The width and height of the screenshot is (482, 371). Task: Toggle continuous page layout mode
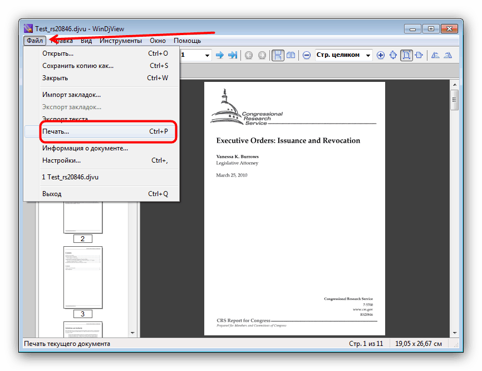[x=277, y=55]
